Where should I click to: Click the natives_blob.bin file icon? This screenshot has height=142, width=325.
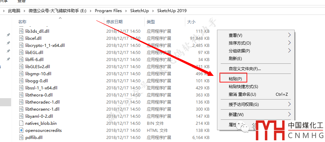(x=21, y=123)
